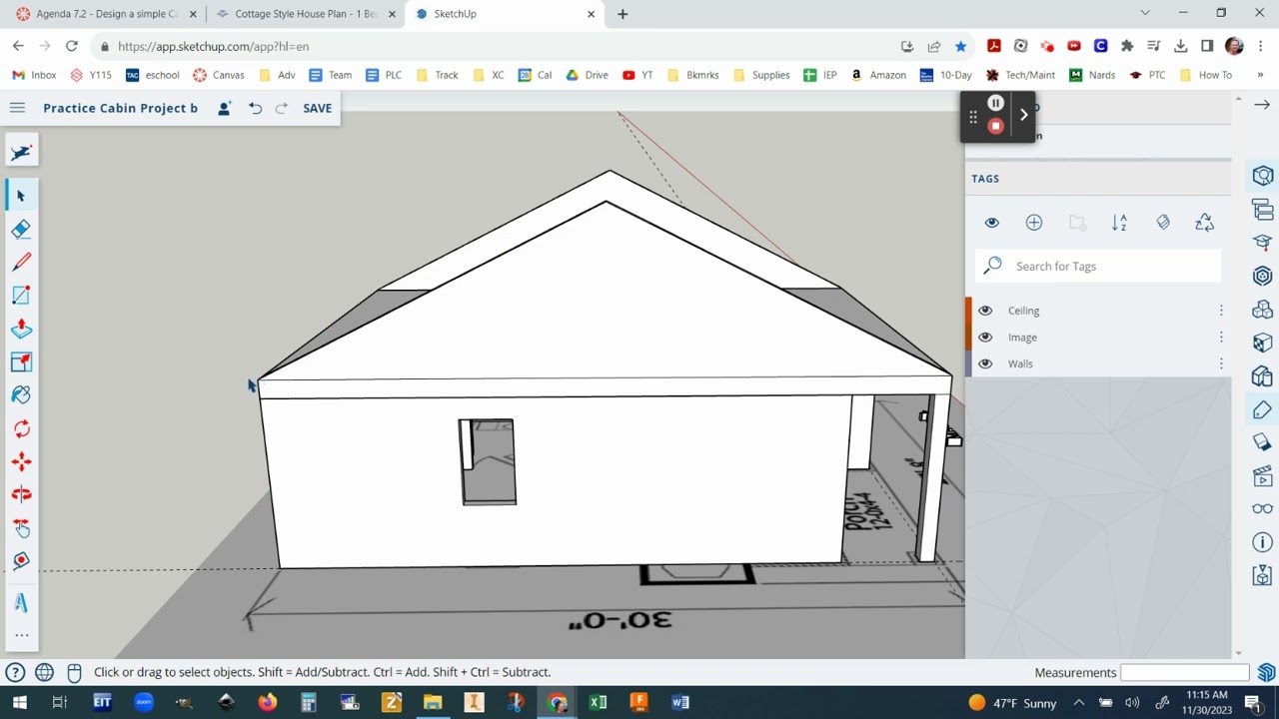Viewport: 1279px width, 719px height.
Task: Open Excel from the taskbar
Action: click(x=598, y=702)
